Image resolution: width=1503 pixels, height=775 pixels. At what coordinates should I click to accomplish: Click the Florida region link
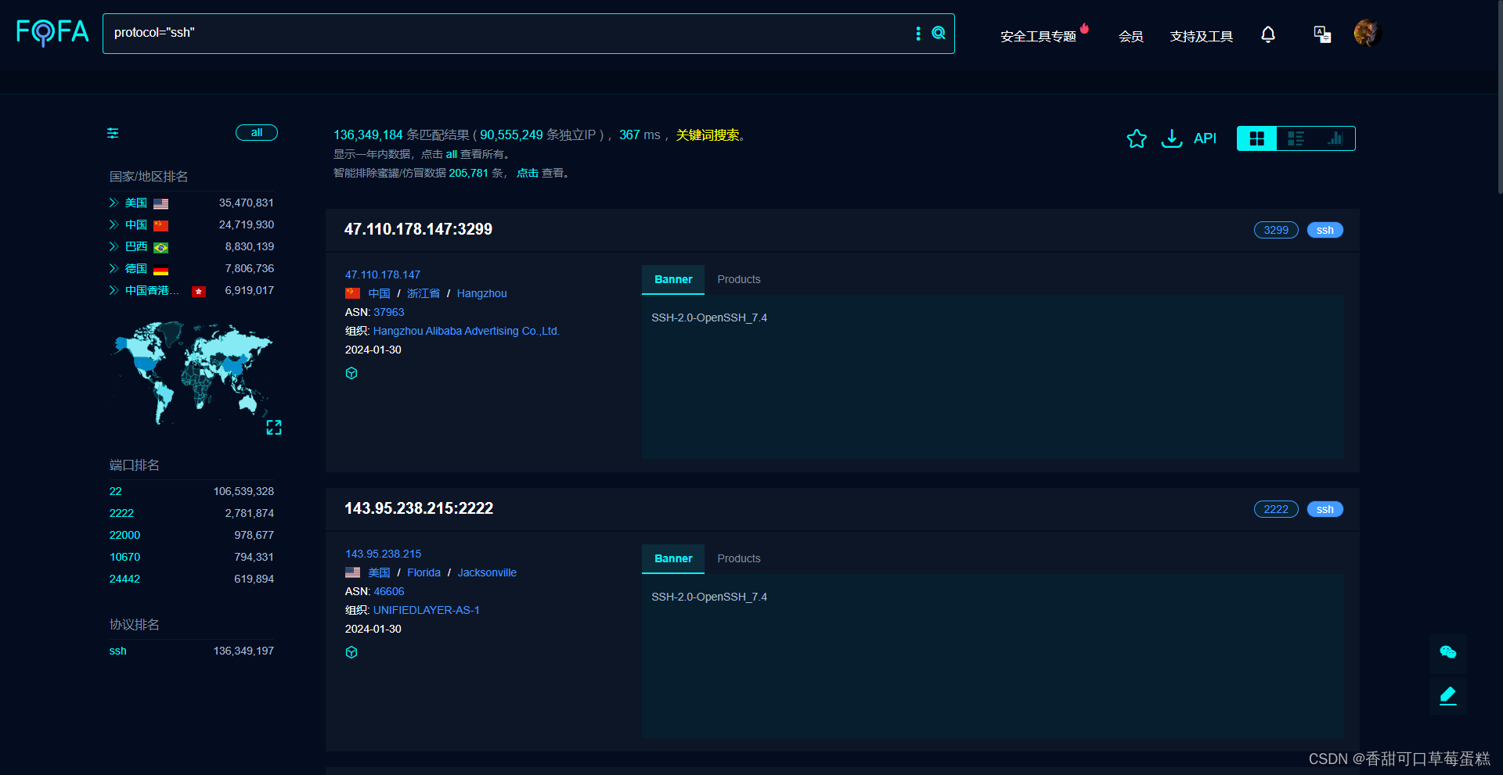click(424, 572)
